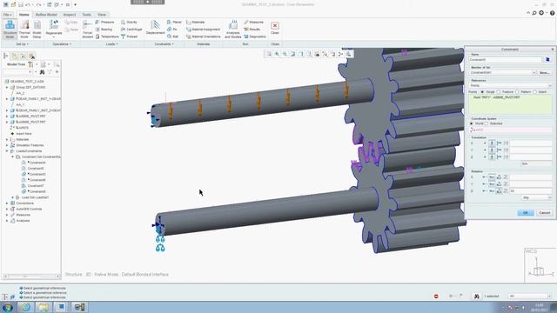This screenshot has width=557, height=313.
Task: Click OK in Constraint dialog
Action: click(526, 212)
